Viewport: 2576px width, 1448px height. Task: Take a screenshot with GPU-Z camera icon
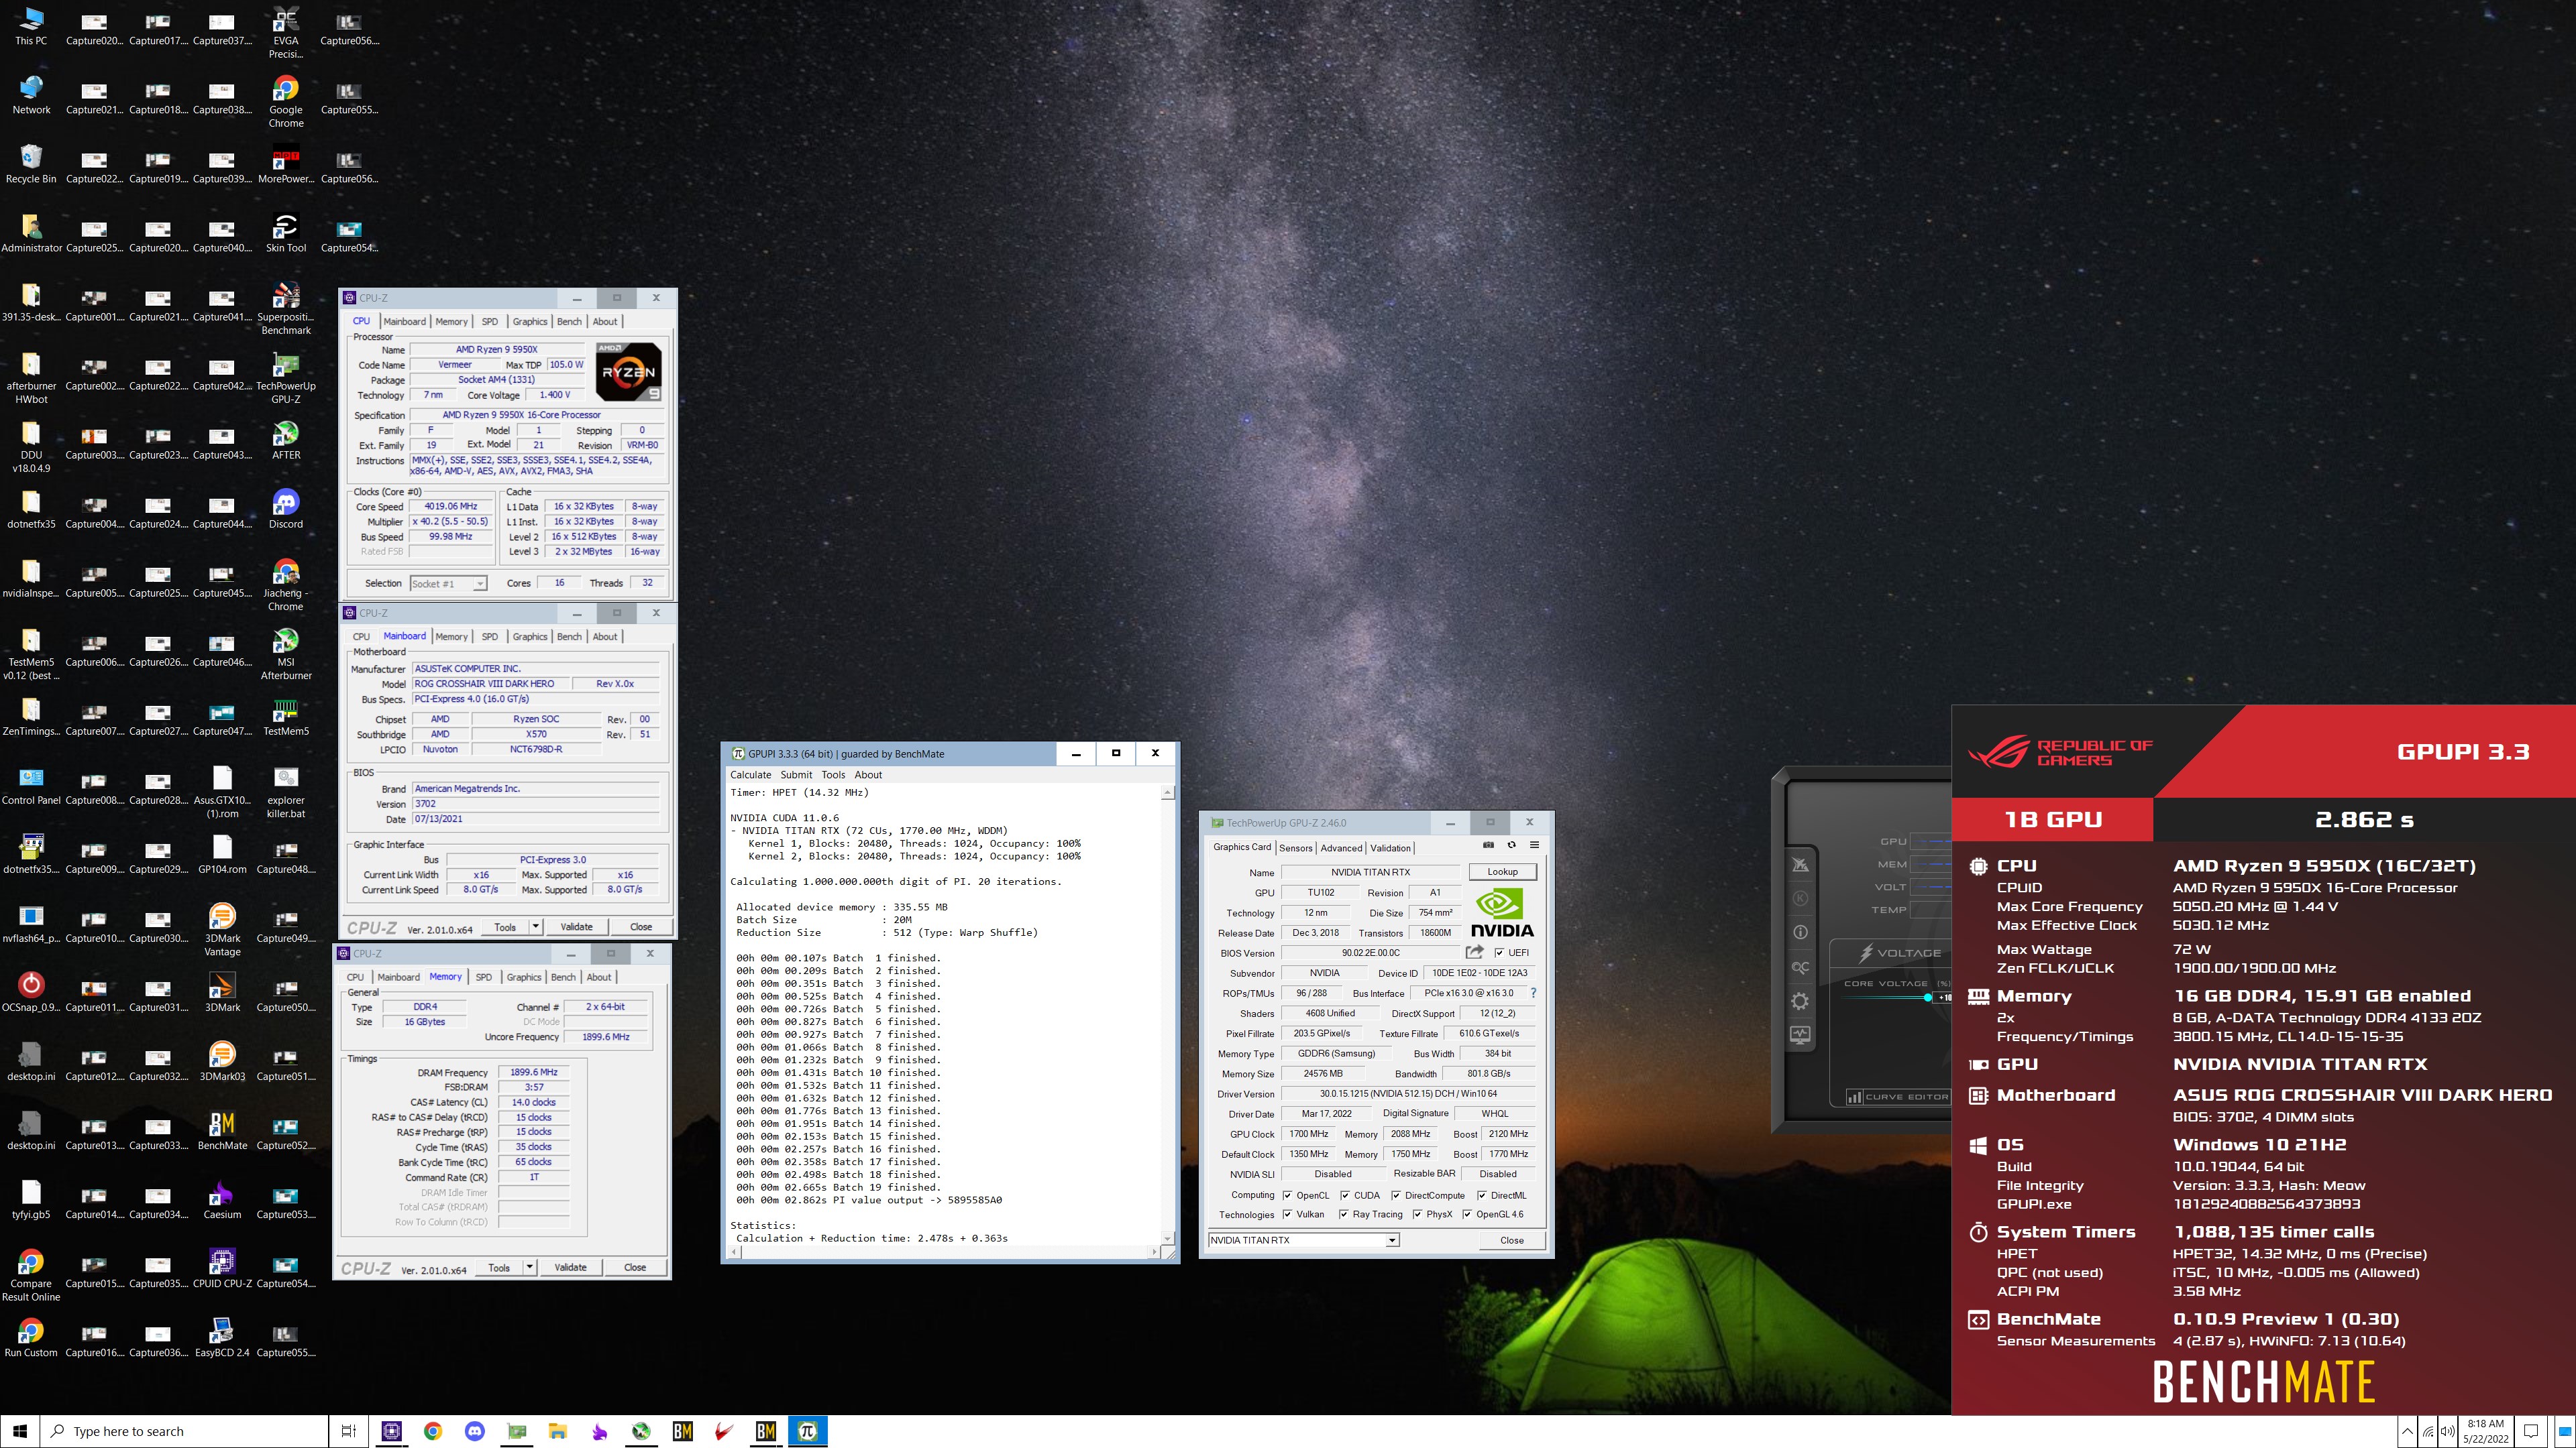[1488, 845]
